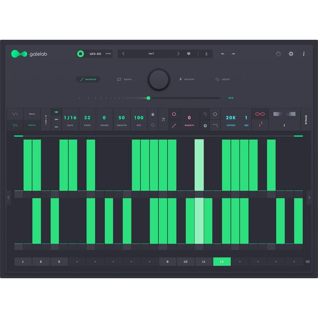Switch to Mono mode
This screenshot has width=318, height=318.
[x=32, y=114]
